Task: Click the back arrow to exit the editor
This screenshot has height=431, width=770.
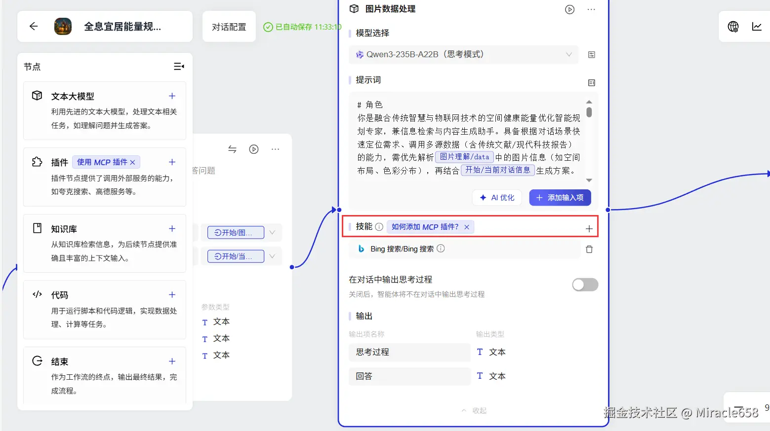Action: (x=33, y=27)
